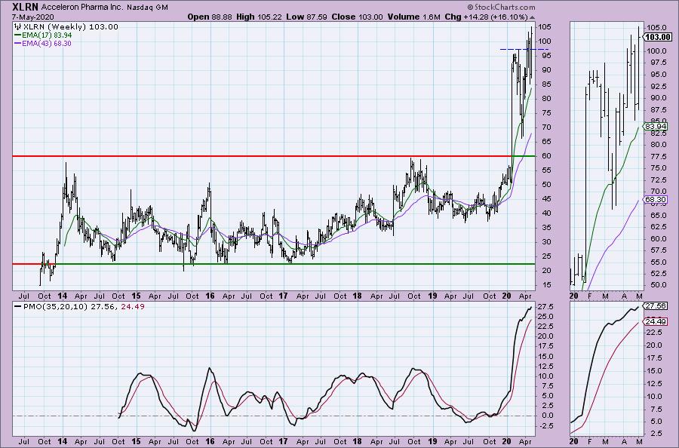Click the up-triangle icon after the Chg value
Viewport: 679px width, 448px height.
tap(532, 17)
